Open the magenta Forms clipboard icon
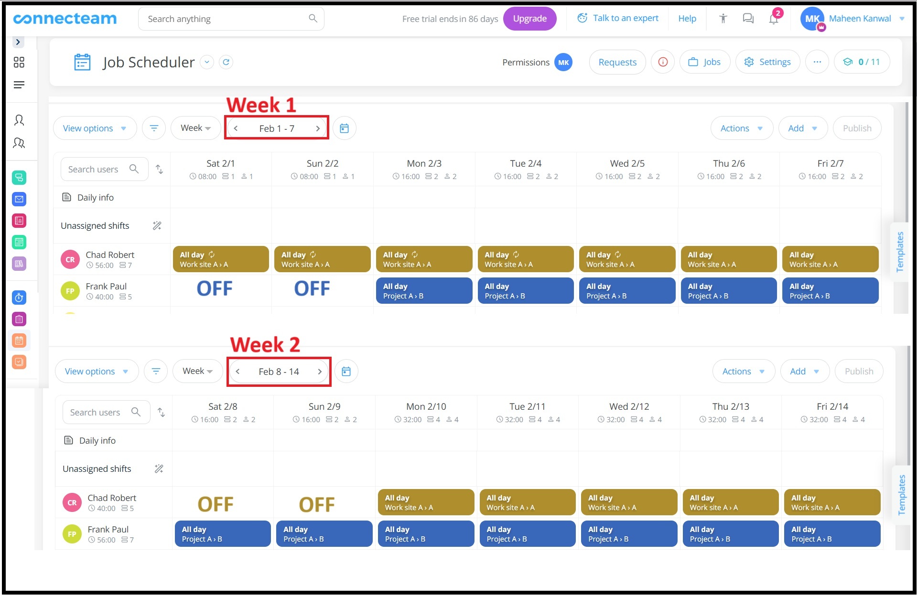 tap(19, 319)
